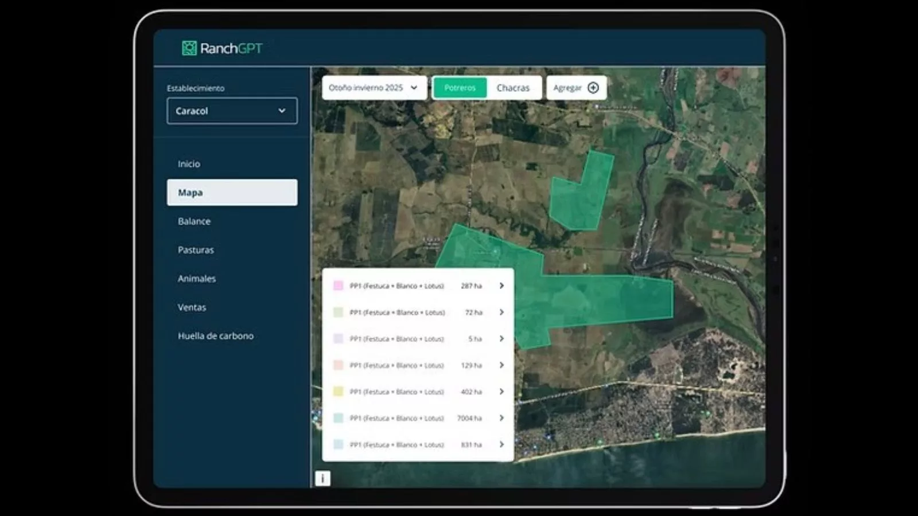Open the Animales section link
This screenshot has width=918, height=516.
pyautogui.click(x=196, y=279)
